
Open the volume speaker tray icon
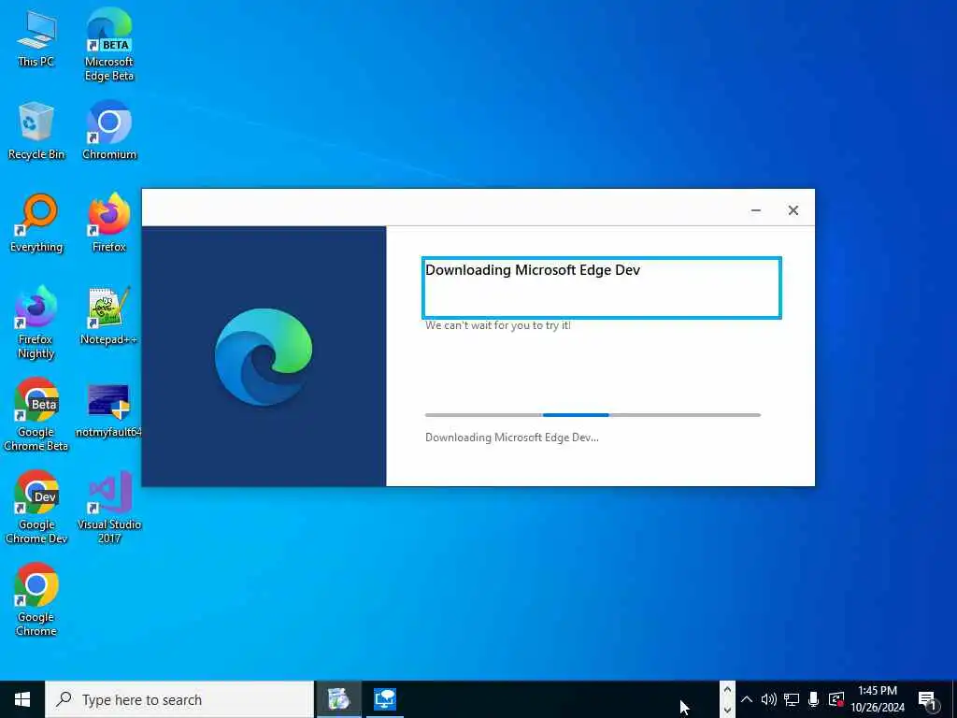769,699
